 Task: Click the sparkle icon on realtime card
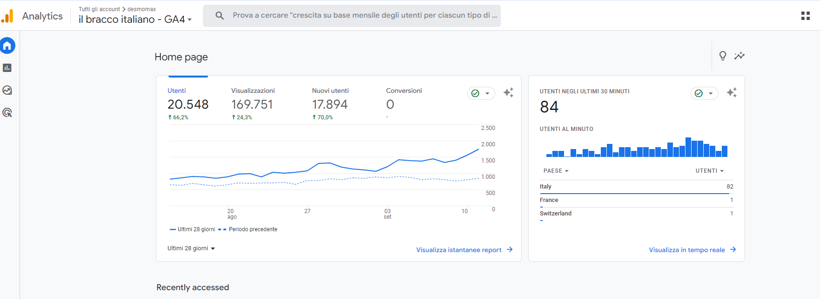(x=732, y=93)
